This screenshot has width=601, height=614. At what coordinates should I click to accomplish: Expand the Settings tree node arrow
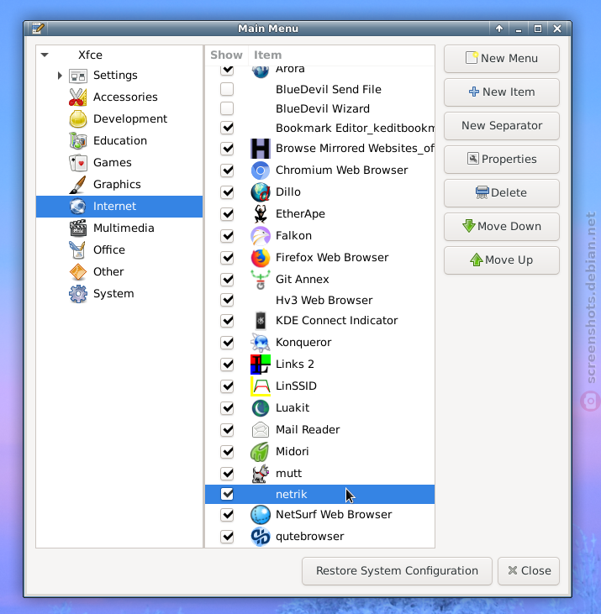(x=60, y=76)
